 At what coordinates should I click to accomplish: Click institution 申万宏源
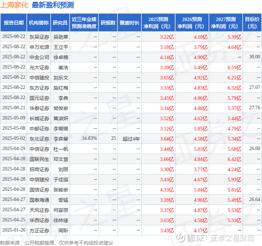pos(39,47)
